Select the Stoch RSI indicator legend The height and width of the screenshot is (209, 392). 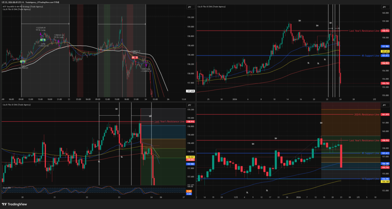click(8, 188)
